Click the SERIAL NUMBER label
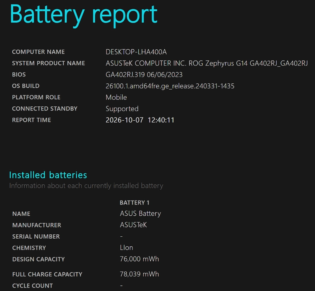Screen dimensions: 315x291 pyautogui.click(x=36, y=236)
